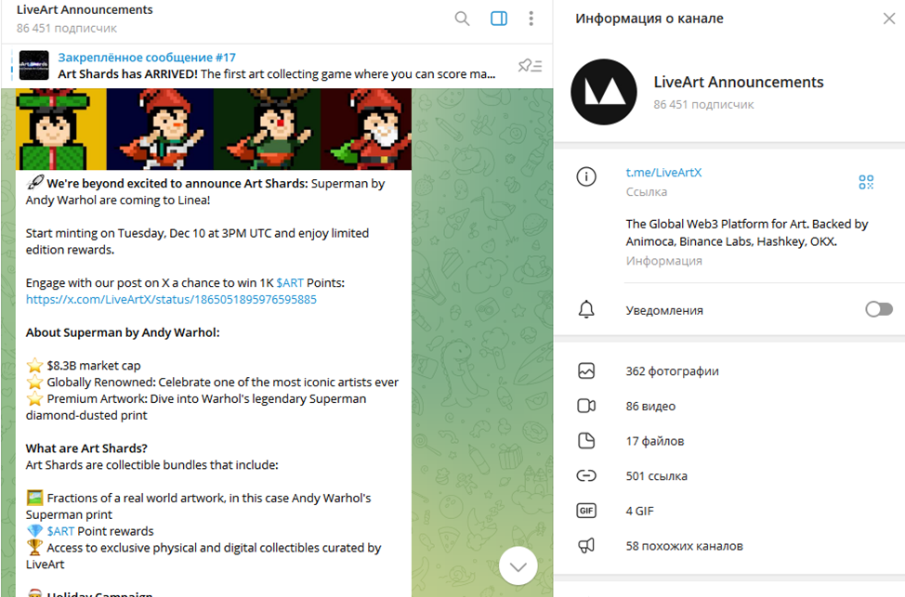Click the Информация о канале heading
Viewport: 905px width, 597px height.
(x=649, y=19)
